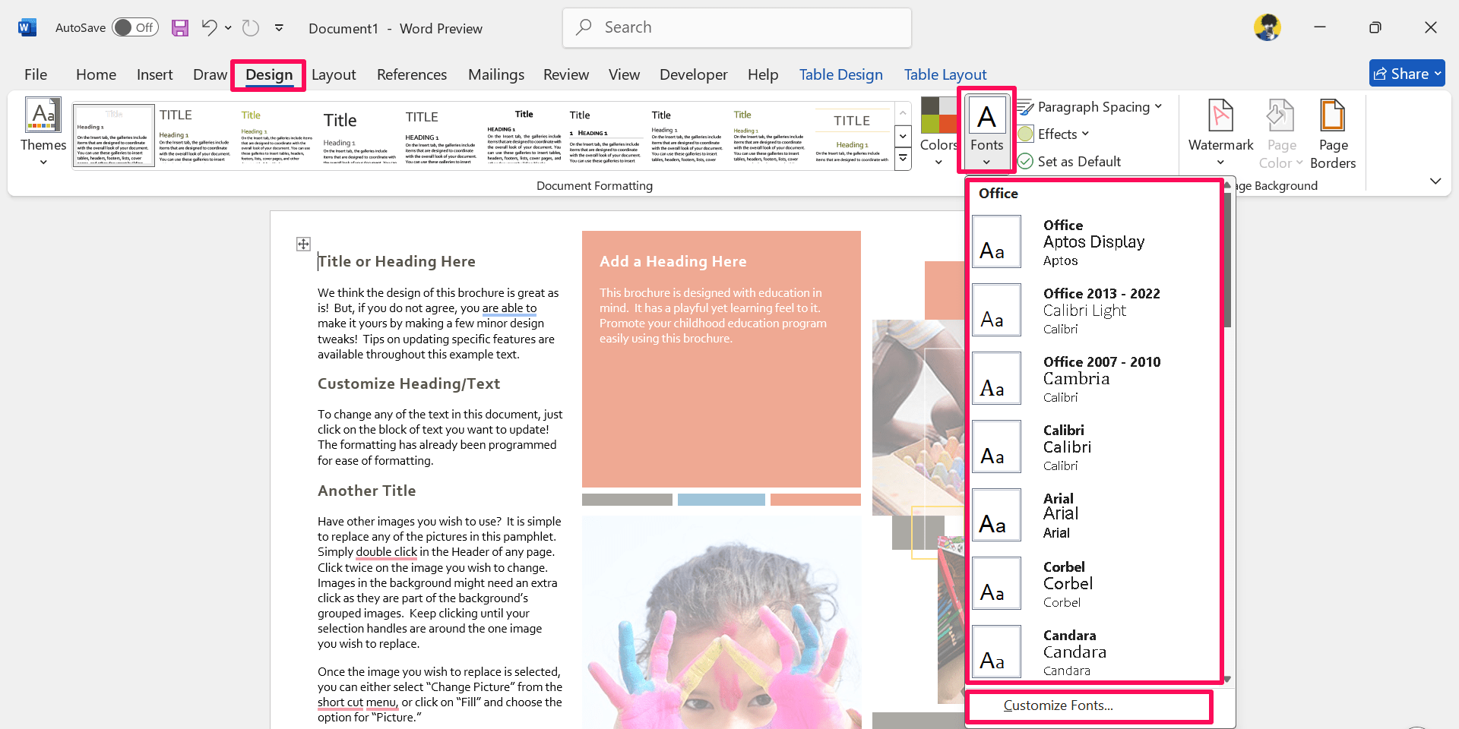
Task: Open Paragraph Spacing options
Action: pyautogui.click(x=1090, y=107)
